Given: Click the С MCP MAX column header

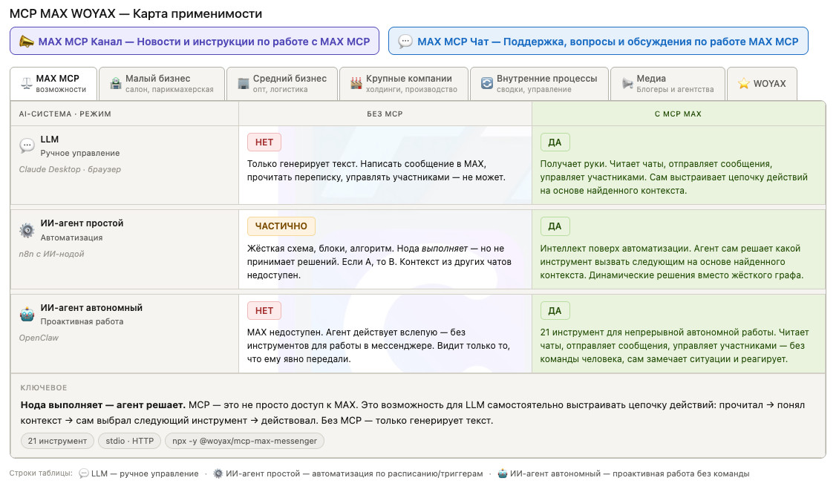Looking at the screenshot, I should pos(678,114).
